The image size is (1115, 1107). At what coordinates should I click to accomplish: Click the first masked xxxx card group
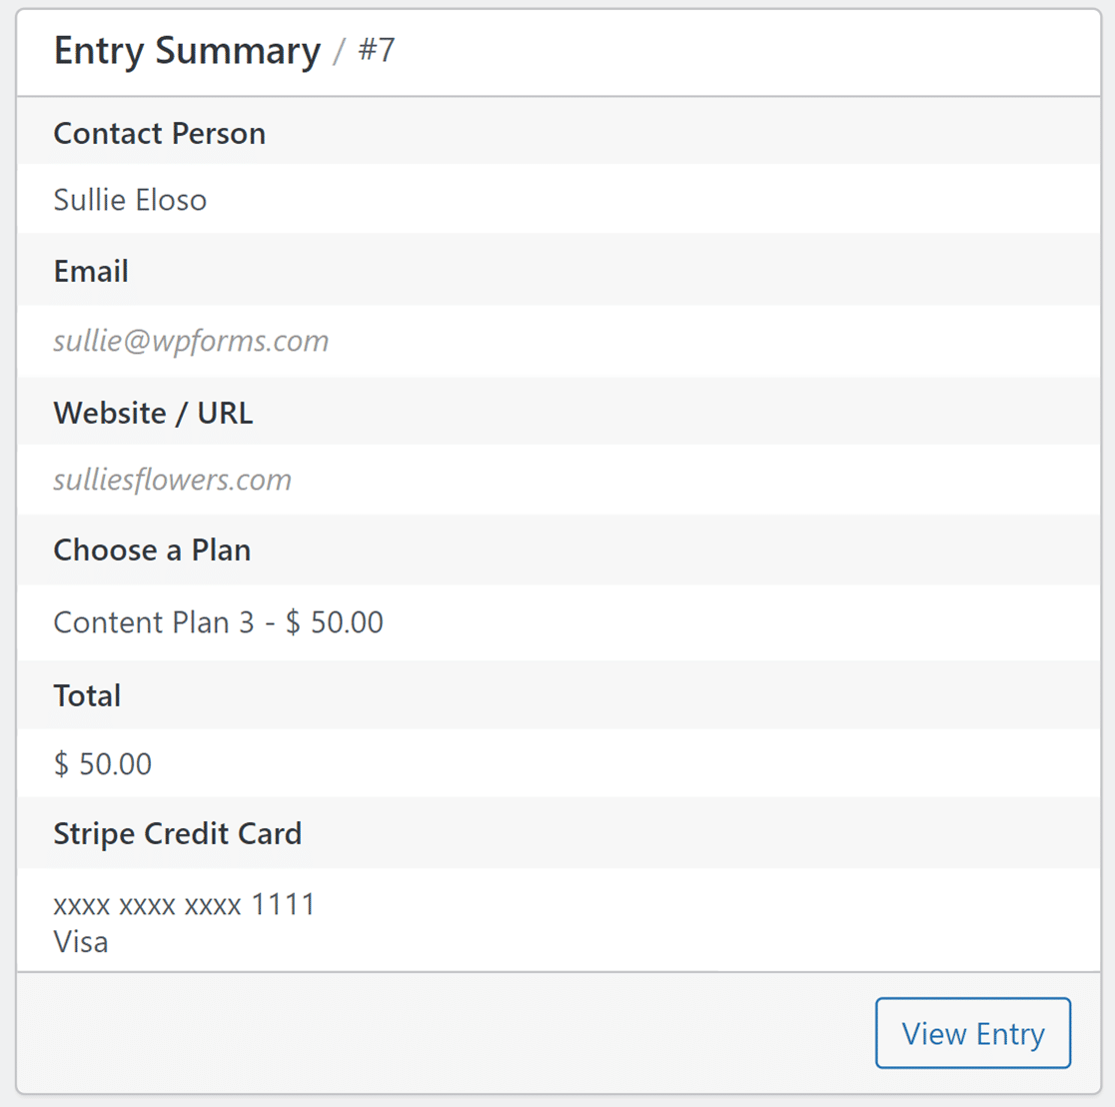[81, 905]
